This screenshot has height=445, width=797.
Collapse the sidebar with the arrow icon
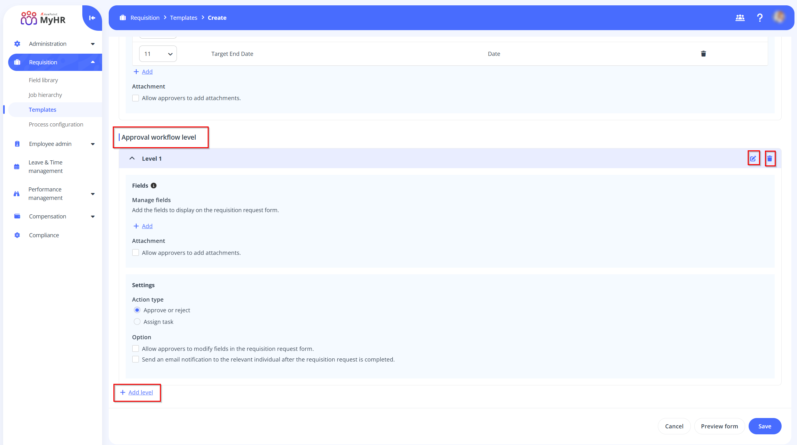point(92,18)
